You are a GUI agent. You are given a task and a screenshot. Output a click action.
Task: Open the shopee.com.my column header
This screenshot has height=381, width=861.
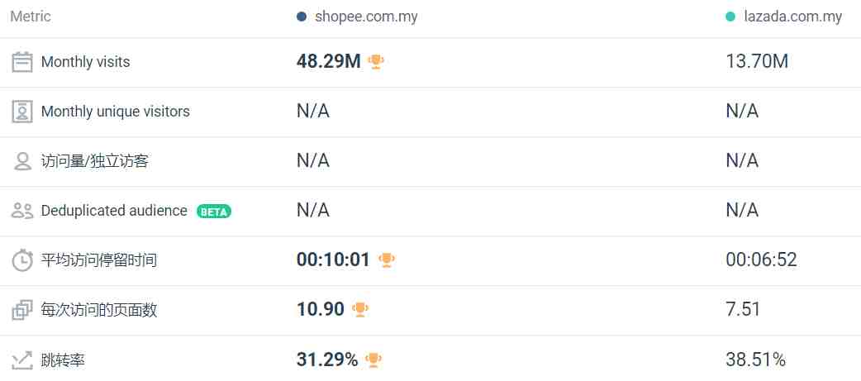tap(366, 17)
